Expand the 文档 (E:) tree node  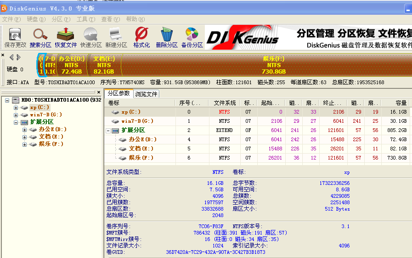point(24,137)
